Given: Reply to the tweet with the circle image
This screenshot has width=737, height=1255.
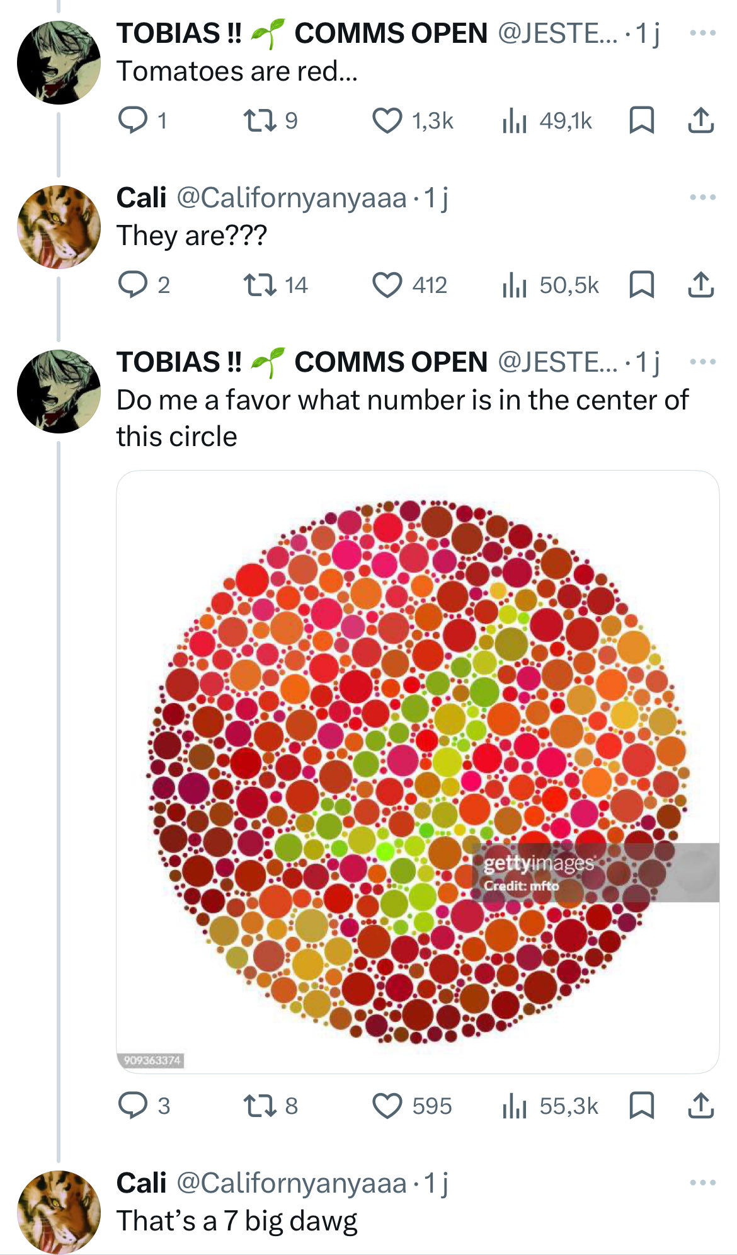Looking at the screenshot, I should tap(133, 1105).
